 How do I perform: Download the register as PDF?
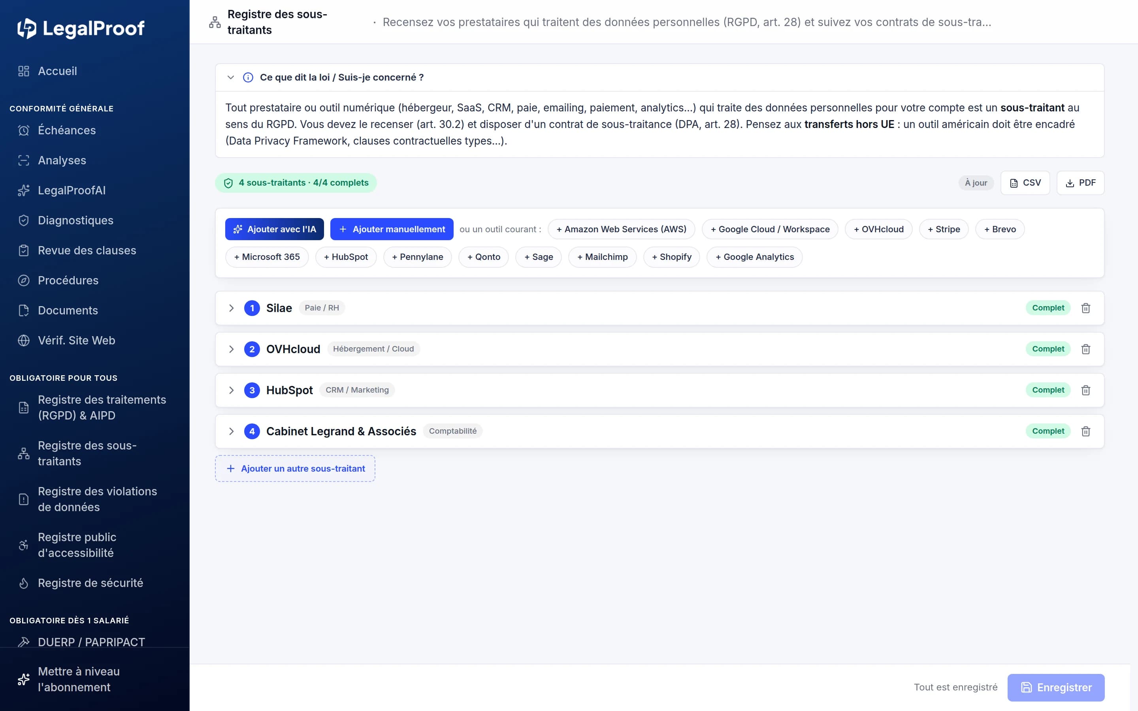coord(1080,183)
